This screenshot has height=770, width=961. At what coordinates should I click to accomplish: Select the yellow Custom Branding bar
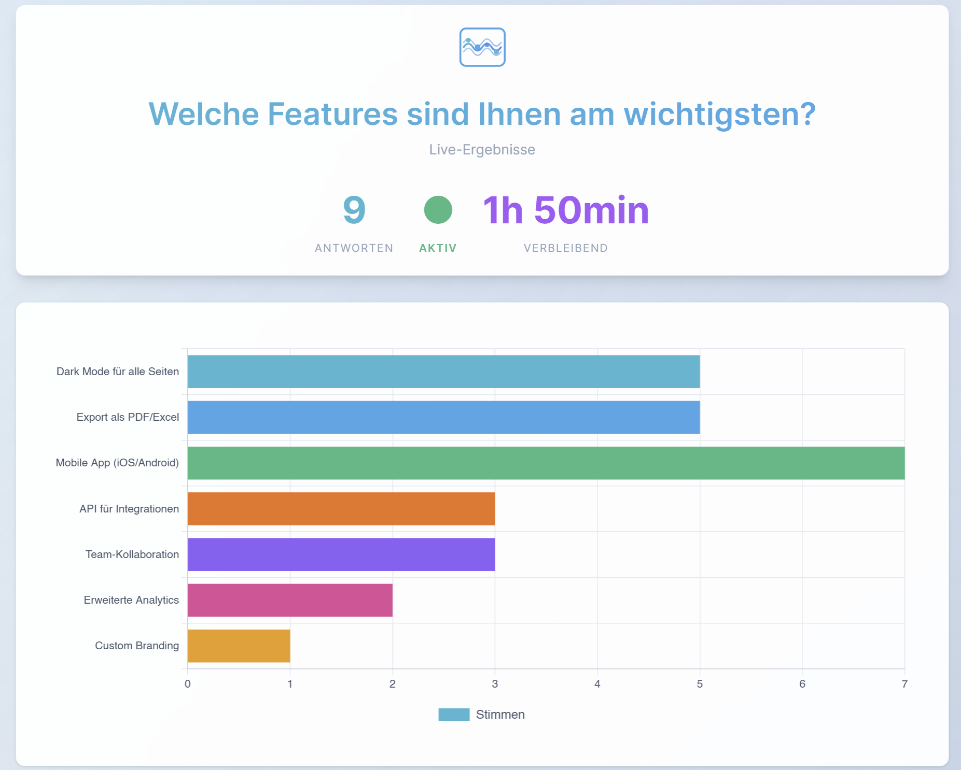coord(239,646)
